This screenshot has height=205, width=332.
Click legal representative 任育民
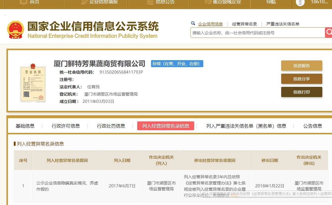coord(93,87)
